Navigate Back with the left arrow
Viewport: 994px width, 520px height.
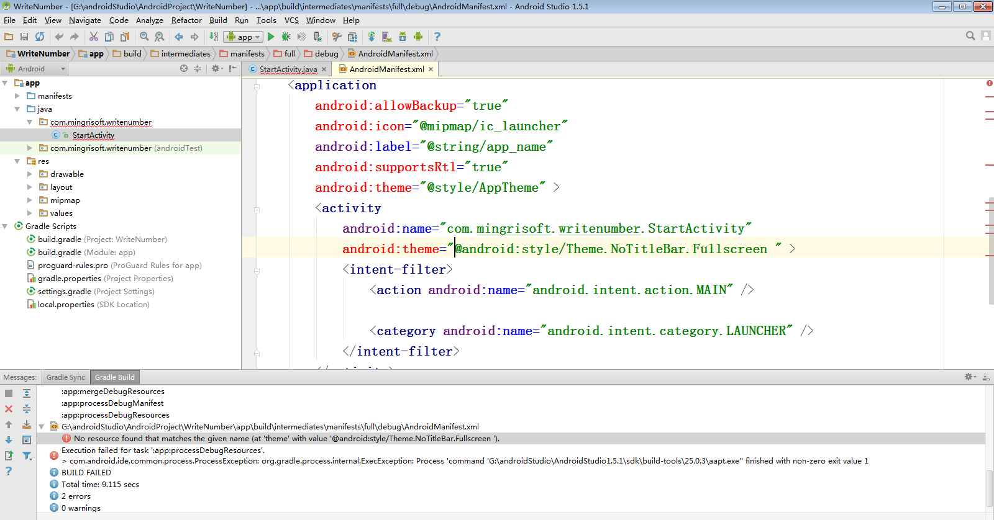[179, 37]
